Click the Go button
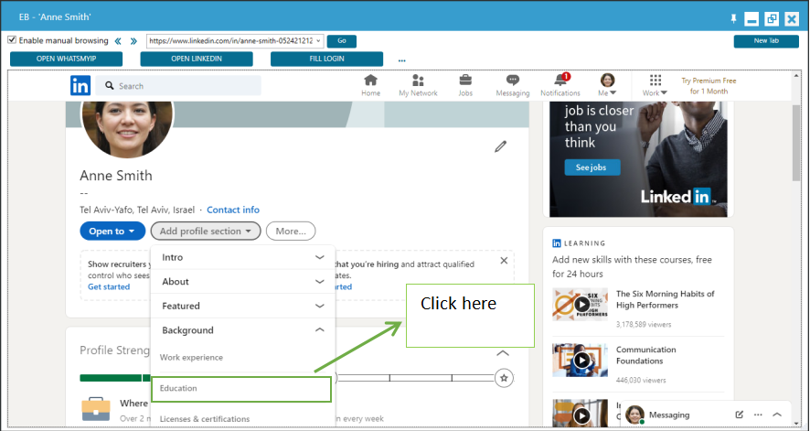810x431 pixels. click(x=341, y=41)
